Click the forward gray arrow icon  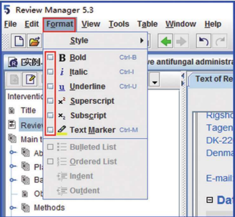182,41
